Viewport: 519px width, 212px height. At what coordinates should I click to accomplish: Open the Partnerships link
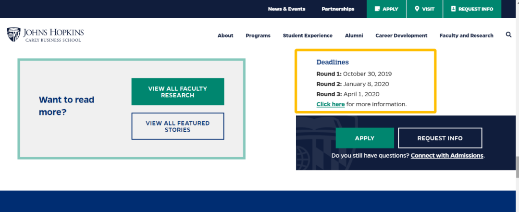[338, 9]
